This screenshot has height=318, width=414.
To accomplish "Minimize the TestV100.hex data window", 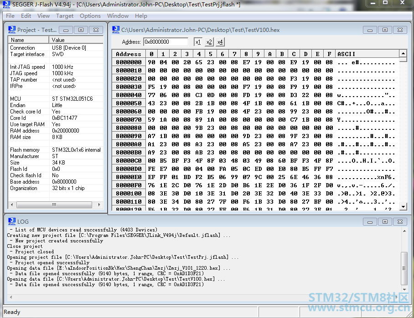I will (x=370, y=30).
